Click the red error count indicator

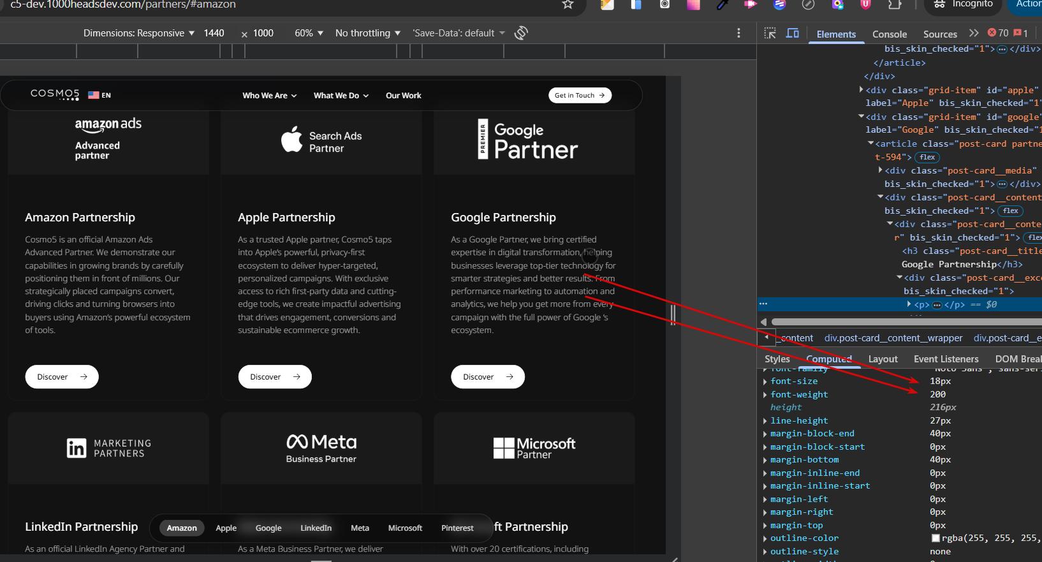(x=998, y=33)
